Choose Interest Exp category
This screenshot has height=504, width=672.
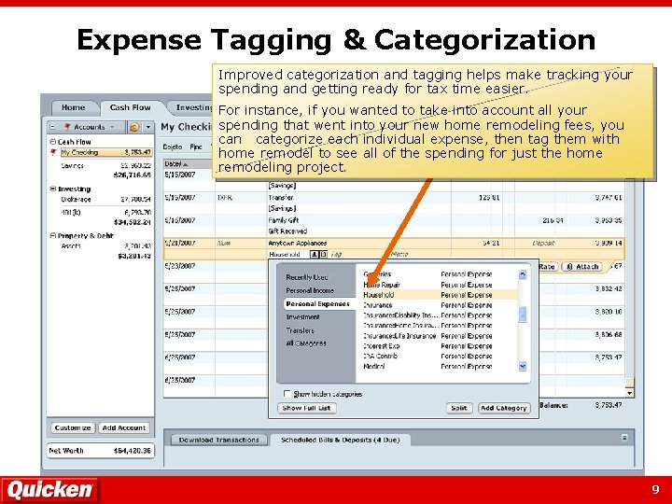pos(440,346)
